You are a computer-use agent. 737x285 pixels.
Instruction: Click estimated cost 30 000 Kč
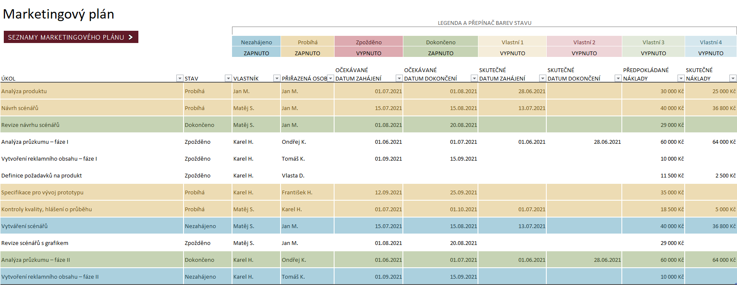653,91
